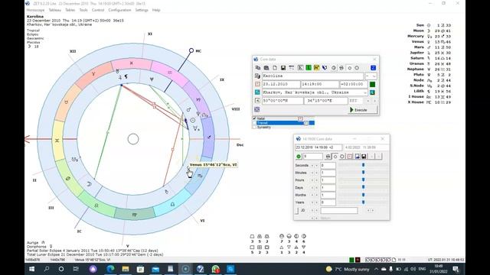The image size is (490, 275).
Task: Click the minus stepper for Days
Action: tap(312, 188)
